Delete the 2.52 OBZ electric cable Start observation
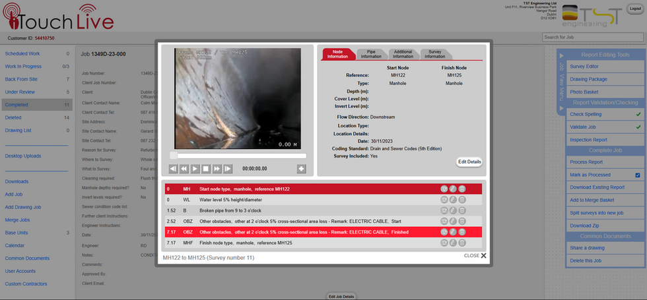Screen dimensions: 647x300 462,222
